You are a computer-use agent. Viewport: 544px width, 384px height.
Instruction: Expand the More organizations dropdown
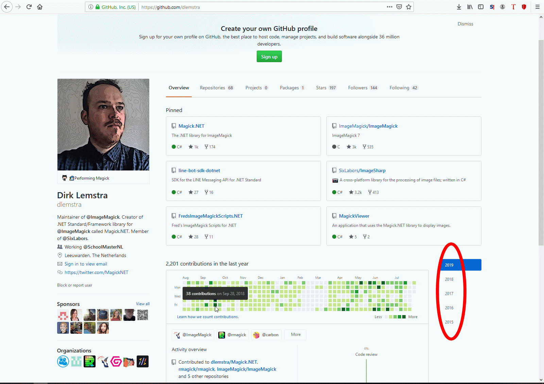click(x=296, y=334)
